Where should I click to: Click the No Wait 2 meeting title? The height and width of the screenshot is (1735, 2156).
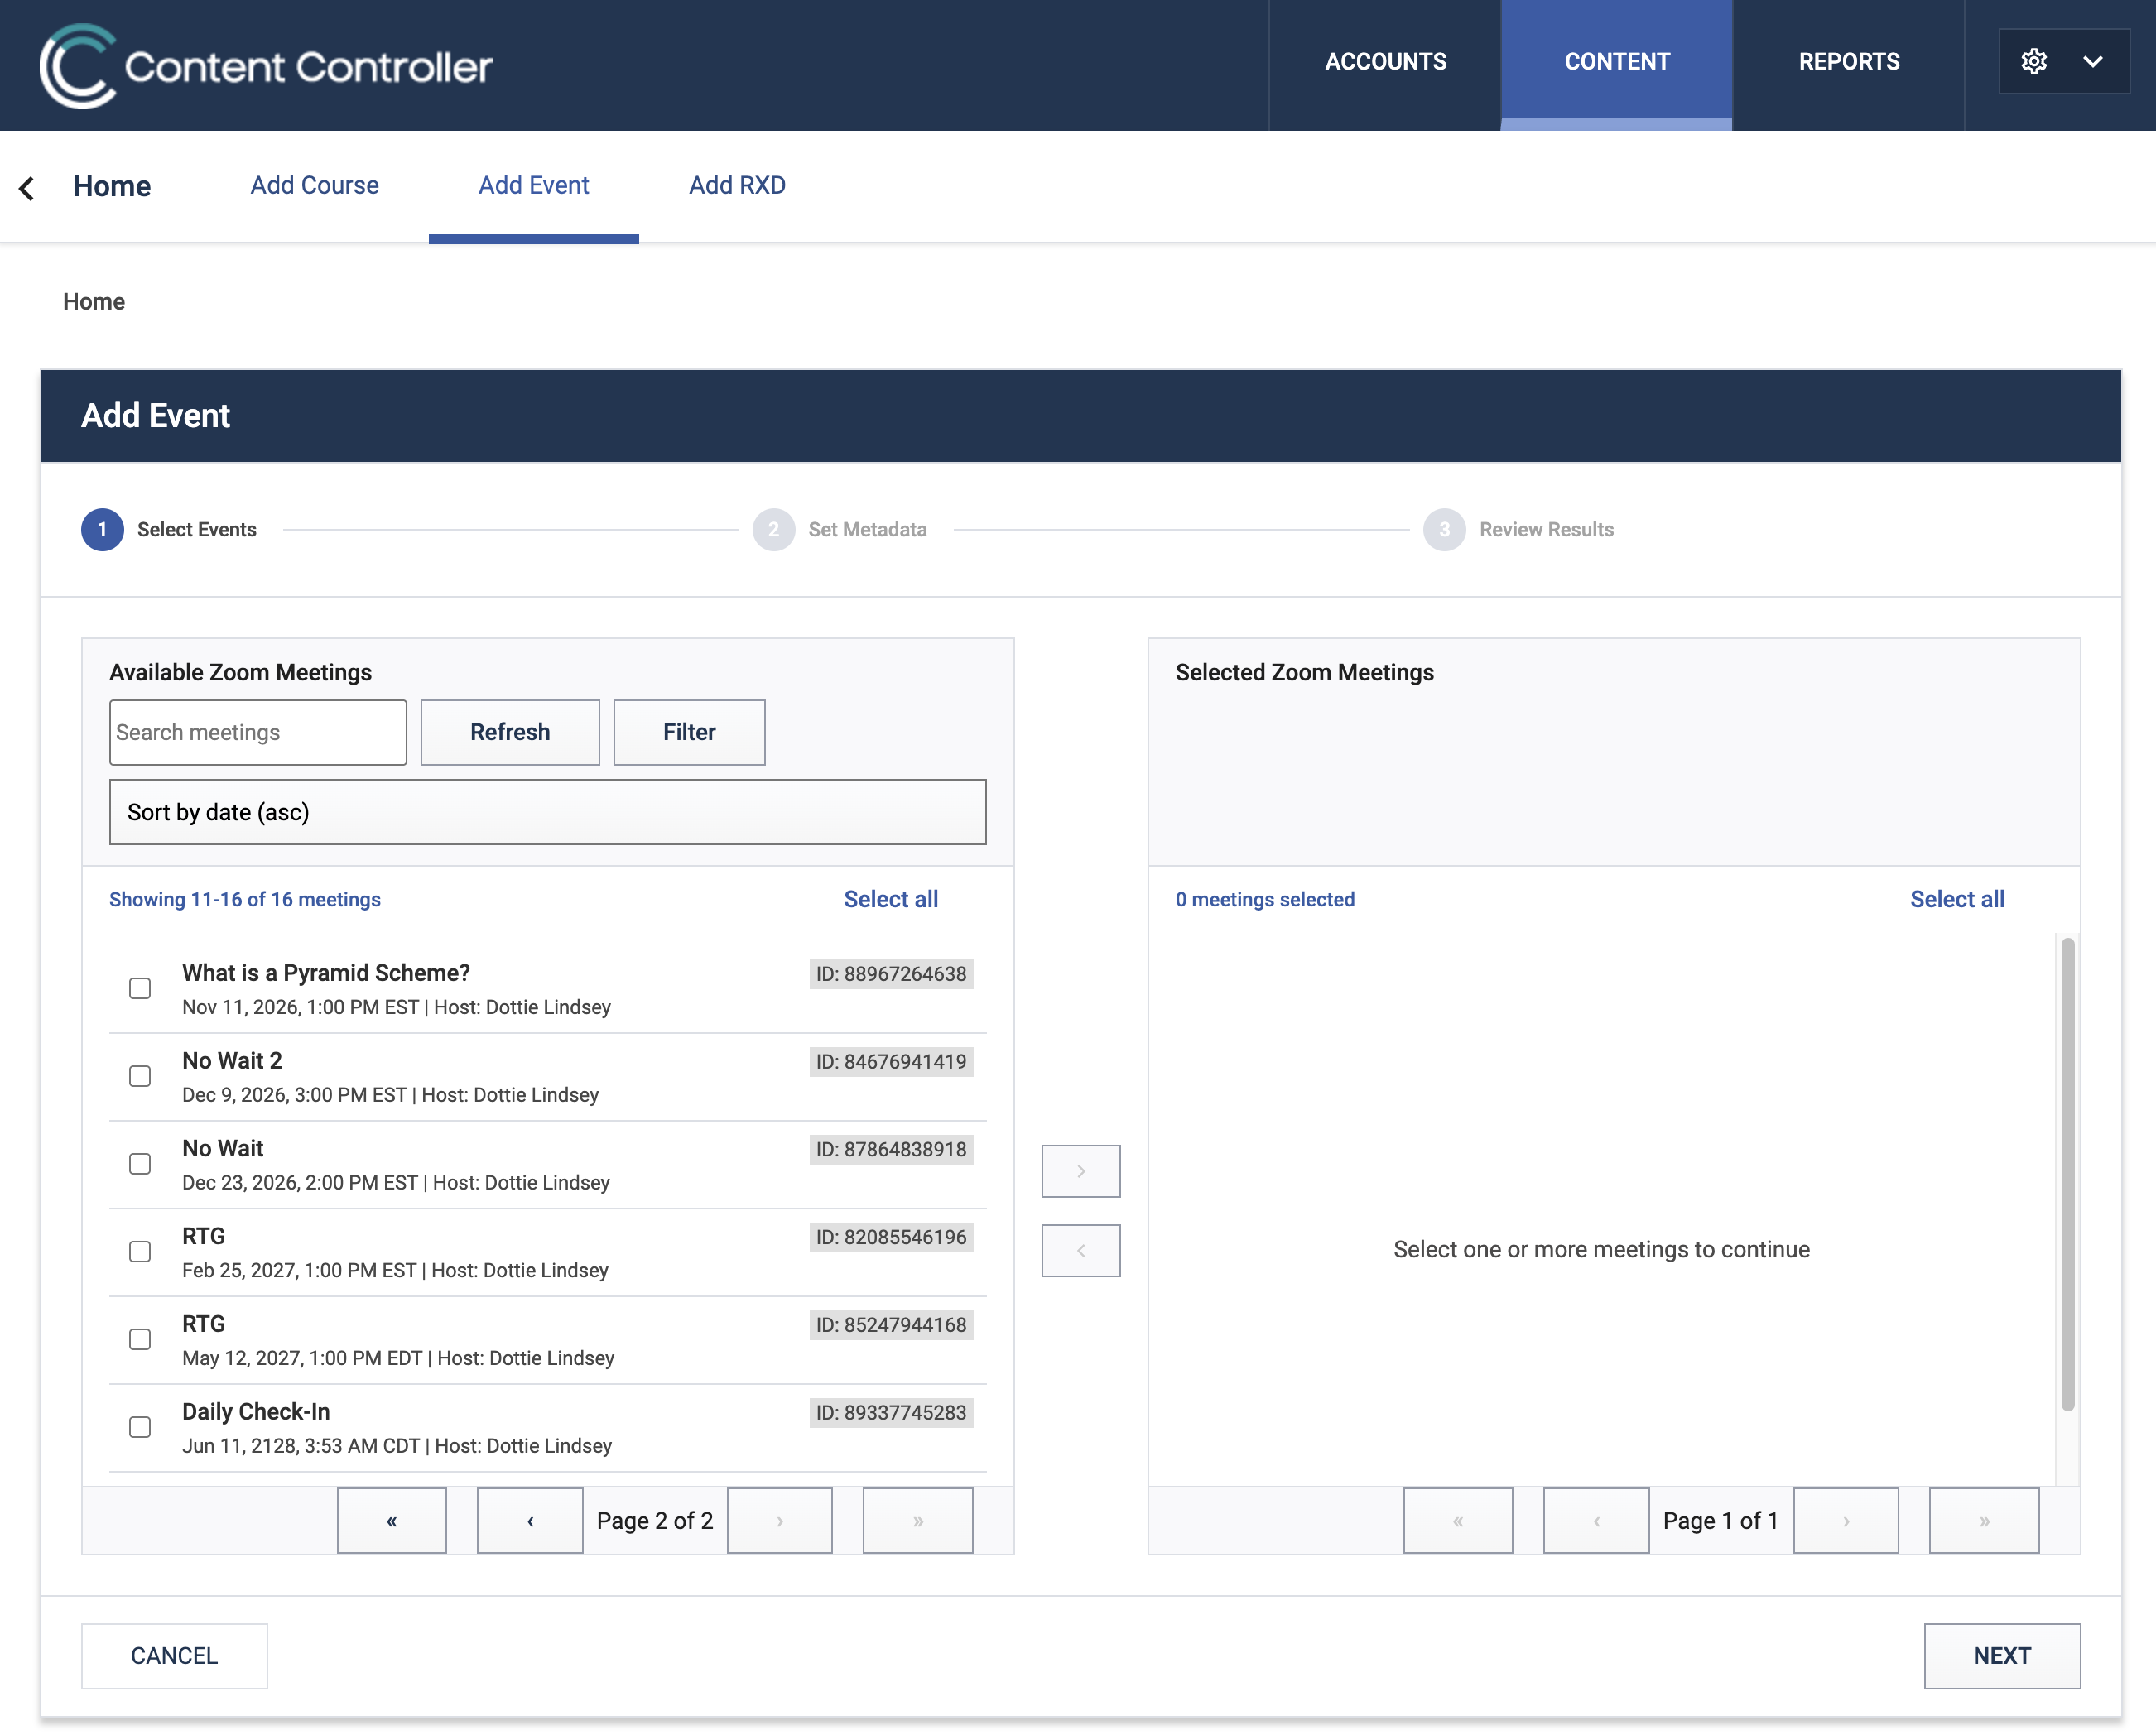click(232, 1061)
